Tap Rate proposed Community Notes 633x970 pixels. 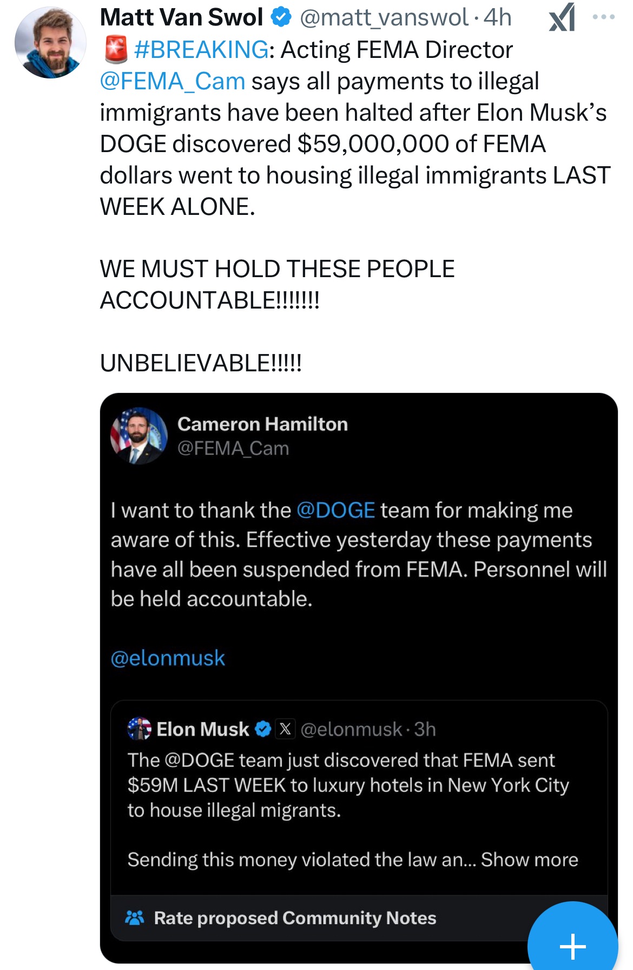295,918
